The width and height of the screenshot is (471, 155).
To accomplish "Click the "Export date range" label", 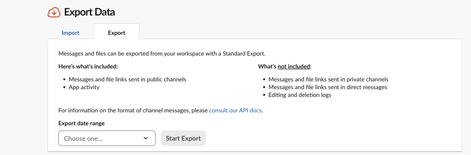I will click(x=81, y=123).
